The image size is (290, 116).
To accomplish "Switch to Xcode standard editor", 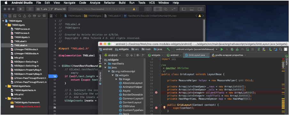I will pyautogui.click(x=158, y=9).
